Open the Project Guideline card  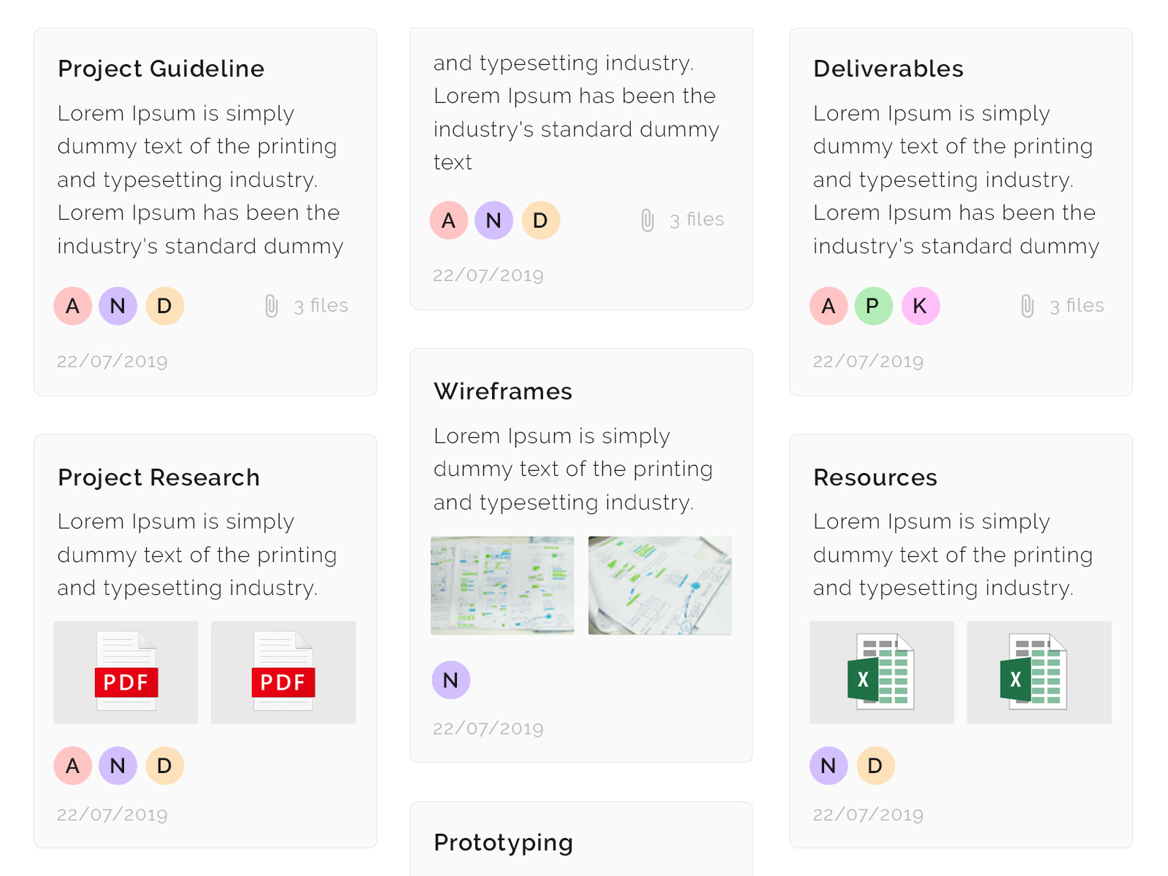[161, 69]
